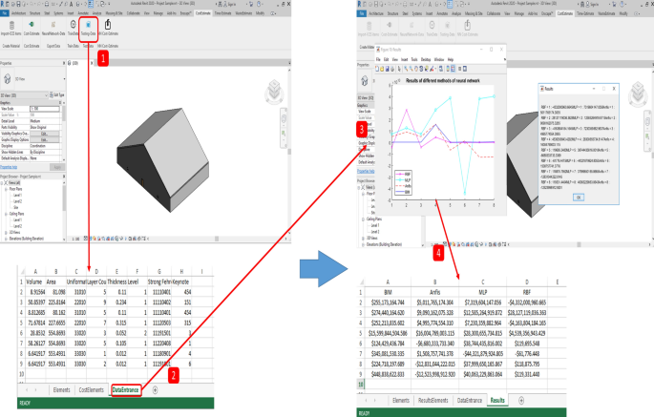654x417 pixels.
Task: Switch to Elements sheet in left Excel
Action: pyautogui.click(x=62, y=390)
